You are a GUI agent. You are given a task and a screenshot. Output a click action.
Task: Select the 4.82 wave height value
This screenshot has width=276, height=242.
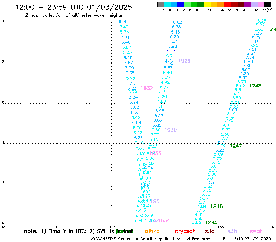coord(199,214)
